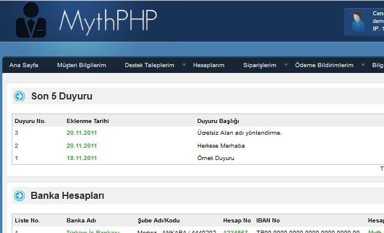Image resolution: width=384 pixels, height=233 pixels.
Task: Click the IBAN No column header
Action: [268, 221]
